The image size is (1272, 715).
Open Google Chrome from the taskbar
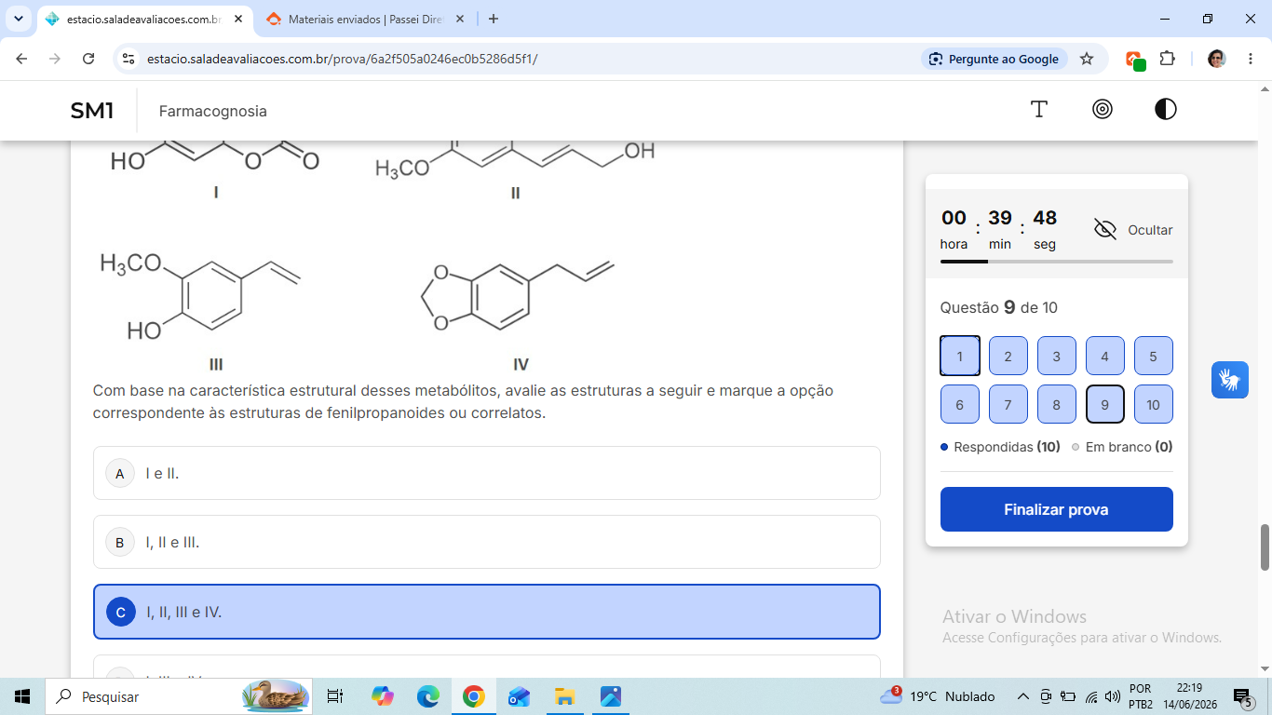point(473,696)
